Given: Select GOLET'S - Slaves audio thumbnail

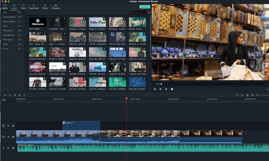Looking at the screenshot, I should point(57,52).
